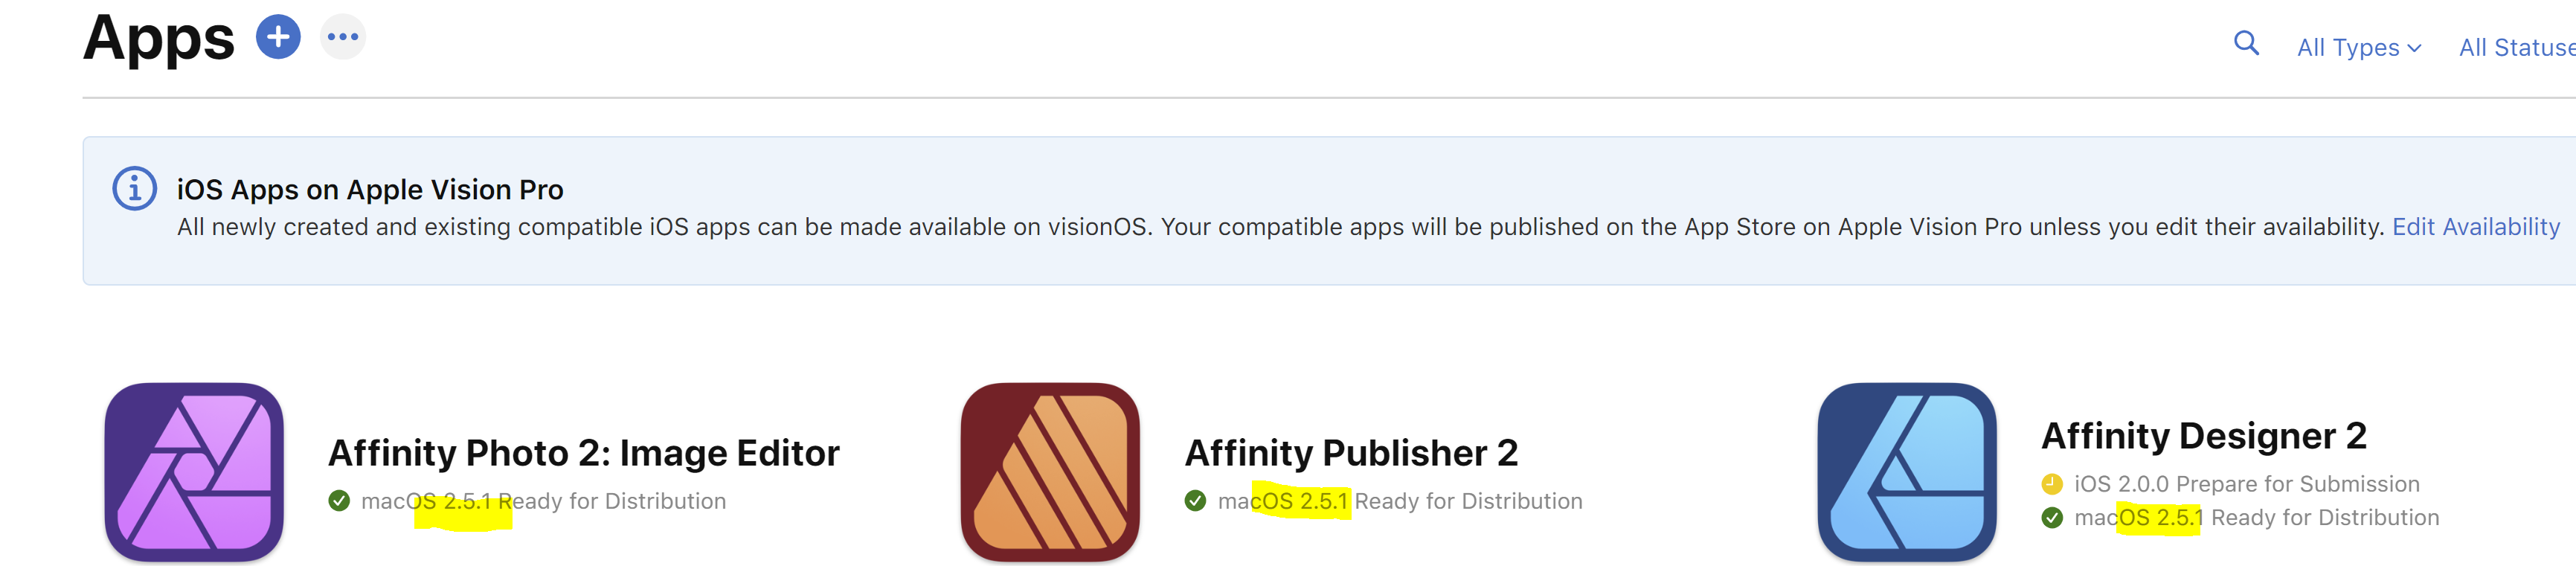Click the green check icon beside Designer macOS 2.5.1
2576x566 pixels.
2051,518
